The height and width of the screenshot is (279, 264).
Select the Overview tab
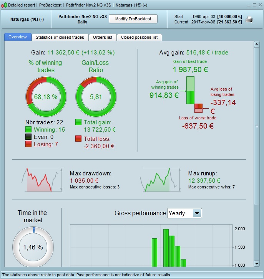[x=18, y=37]
